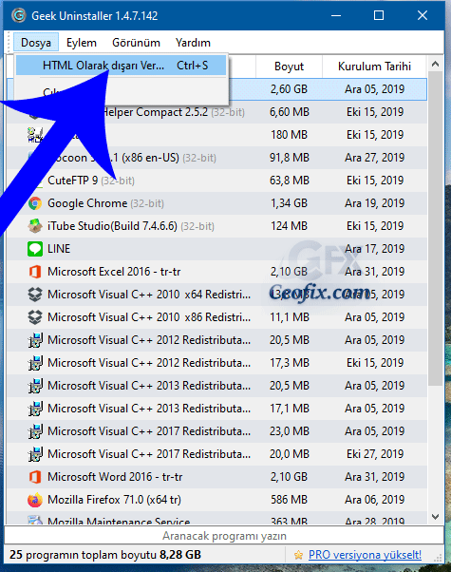This screenshot has width=451, height=572.
Task: Select Microsoft Visual C++ 2010 x86 Redistri row
Action: click(216, 317)
